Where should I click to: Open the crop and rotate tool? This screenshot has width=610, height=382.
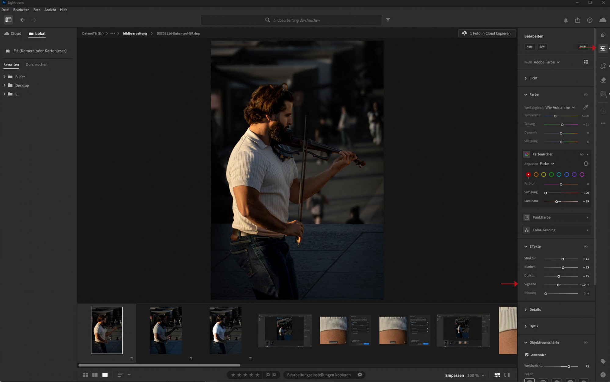pos(603,66)
